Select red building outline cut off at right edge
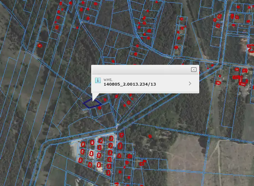Image resolution: width=254 pixels, height=186 pixels. pyautogui.click(x=251, y=48)
